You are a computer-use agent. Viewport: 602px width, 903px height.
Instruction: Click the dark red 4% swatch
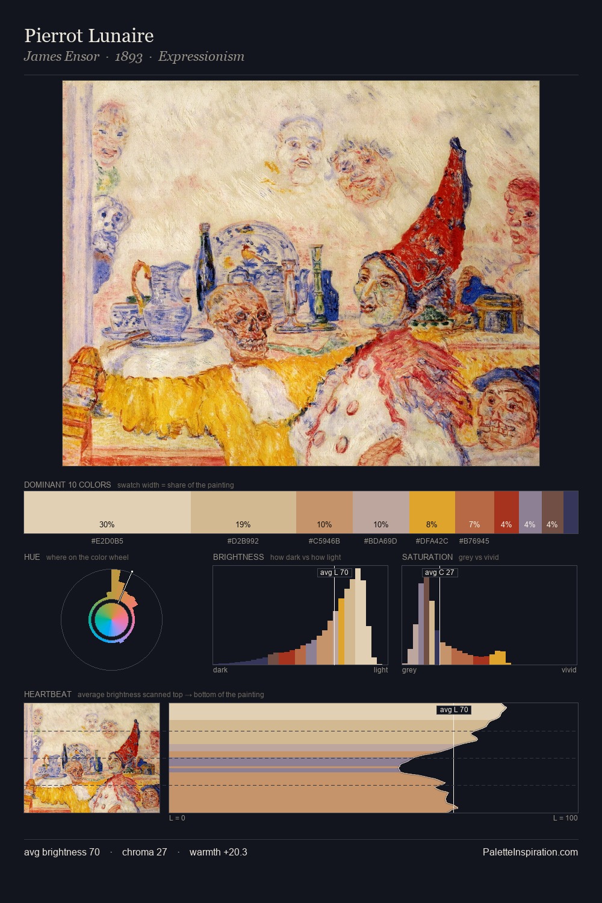pyautogui.click(x=506, y=512)
